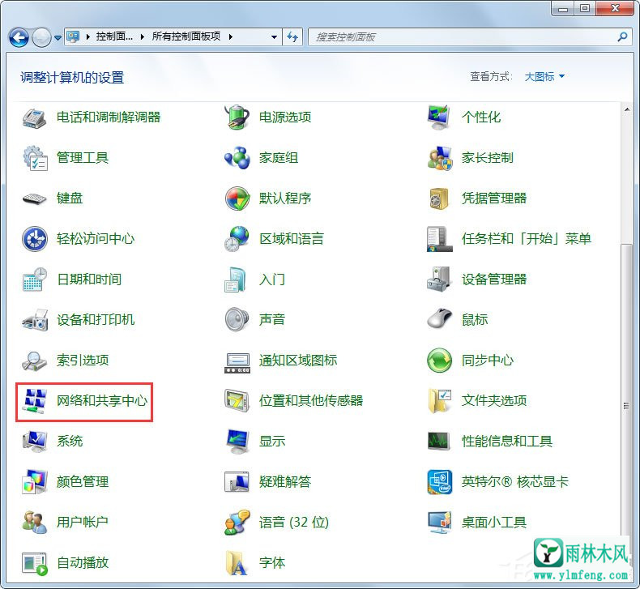Click the 桌面小工具 icon
This screenshot has height=589, width=640.
pyautogui.click(x=439, y=522)
